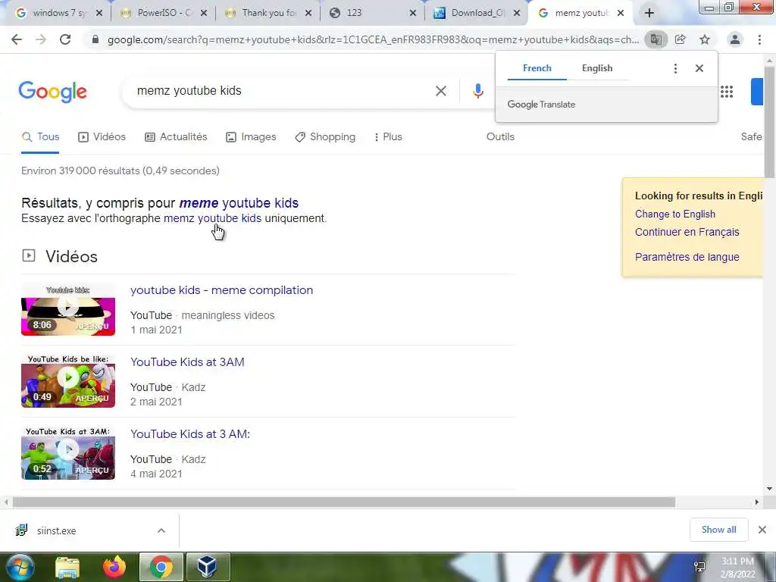Open Windows Start menu orb

tap(20, 567)
